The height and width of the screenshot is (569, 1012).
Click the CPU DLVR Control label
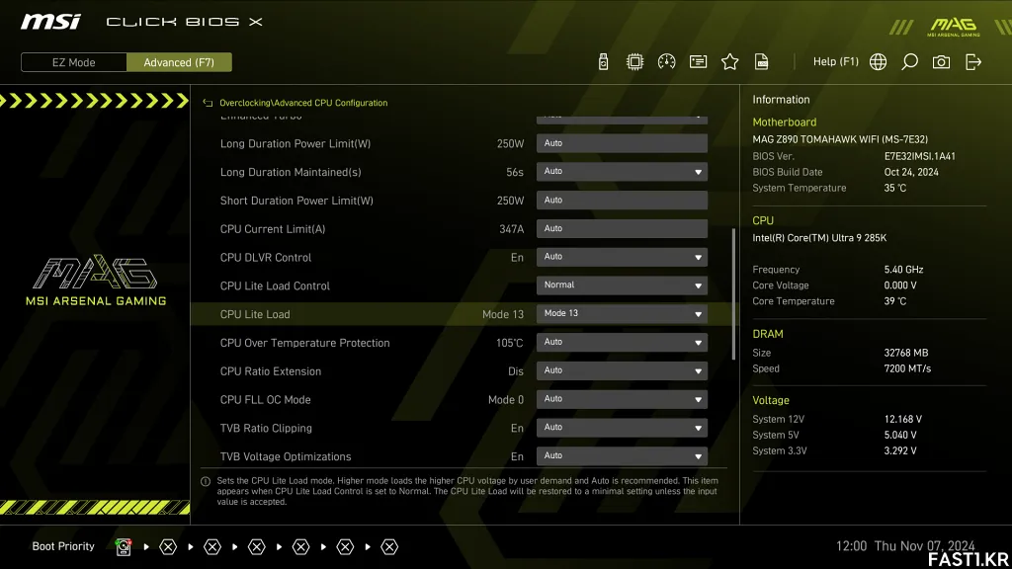265,258
